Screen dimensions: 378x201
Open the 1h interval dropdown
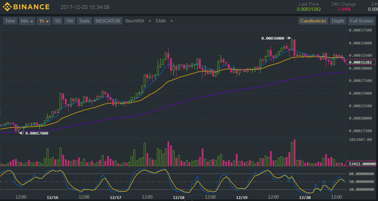pyautogui.click(x=44, y=21)
